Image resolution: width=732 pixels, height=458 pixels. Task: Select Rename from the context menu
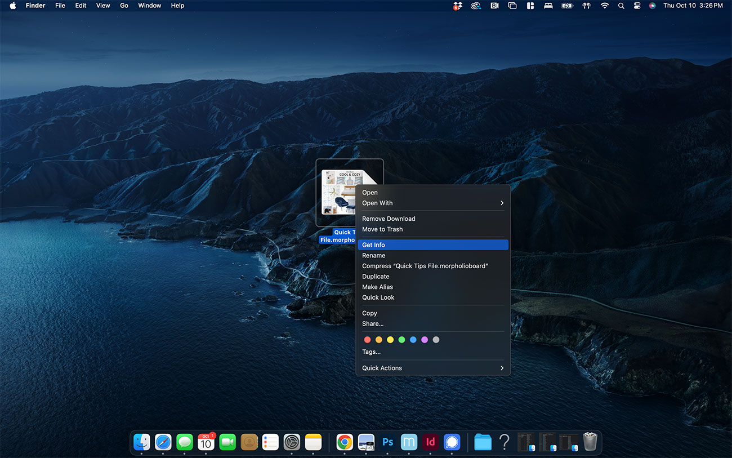tap(374, 256)
